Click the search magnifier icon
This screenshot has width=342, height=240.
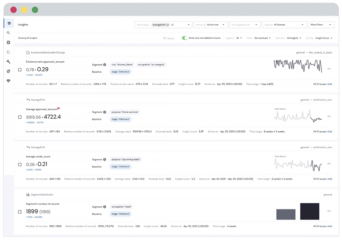click(165, 38)
